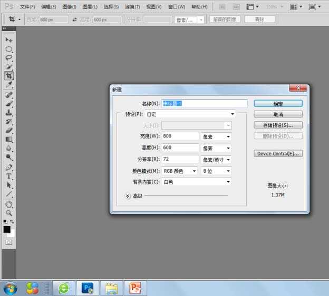Select the Eyedropper tool
This screenshot has height=296, width=329.
click(9, 85)
